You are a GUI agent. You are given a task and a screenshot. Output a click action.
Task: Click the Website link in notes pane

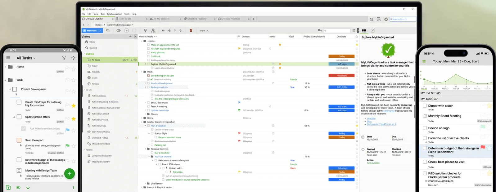pyautogui.click(x=371, y=118)
